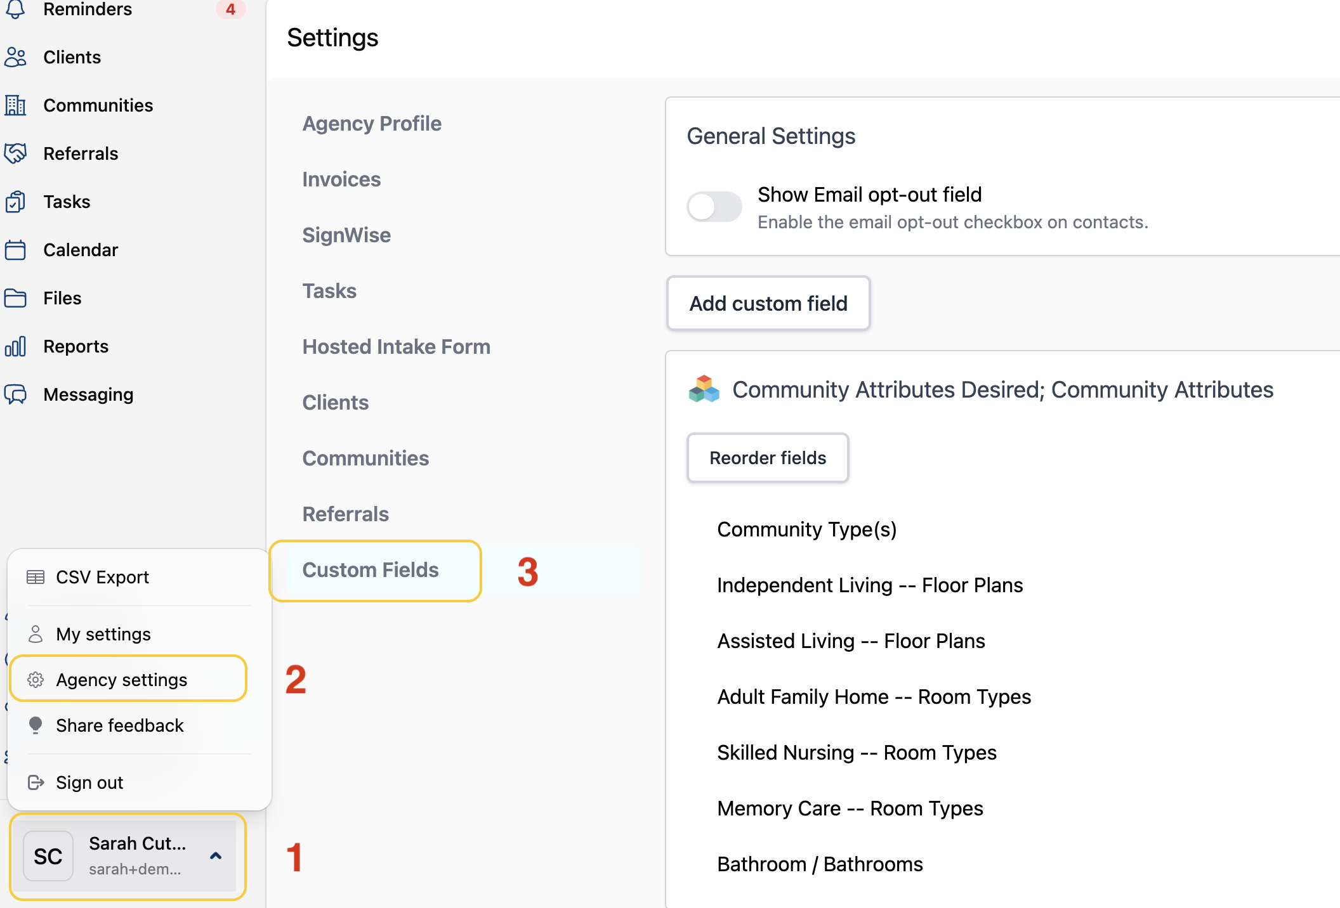Click the Messaging chat bubble icon
This screenshot has height=908, width=1340.
click(x=15, y=394)
